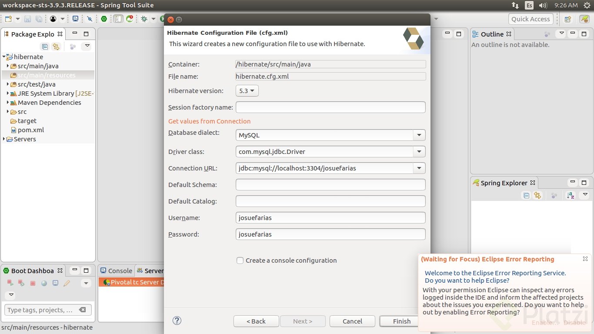Select the Outline tab
Viewport: 594px width, 334px height.
pos(492,34)
